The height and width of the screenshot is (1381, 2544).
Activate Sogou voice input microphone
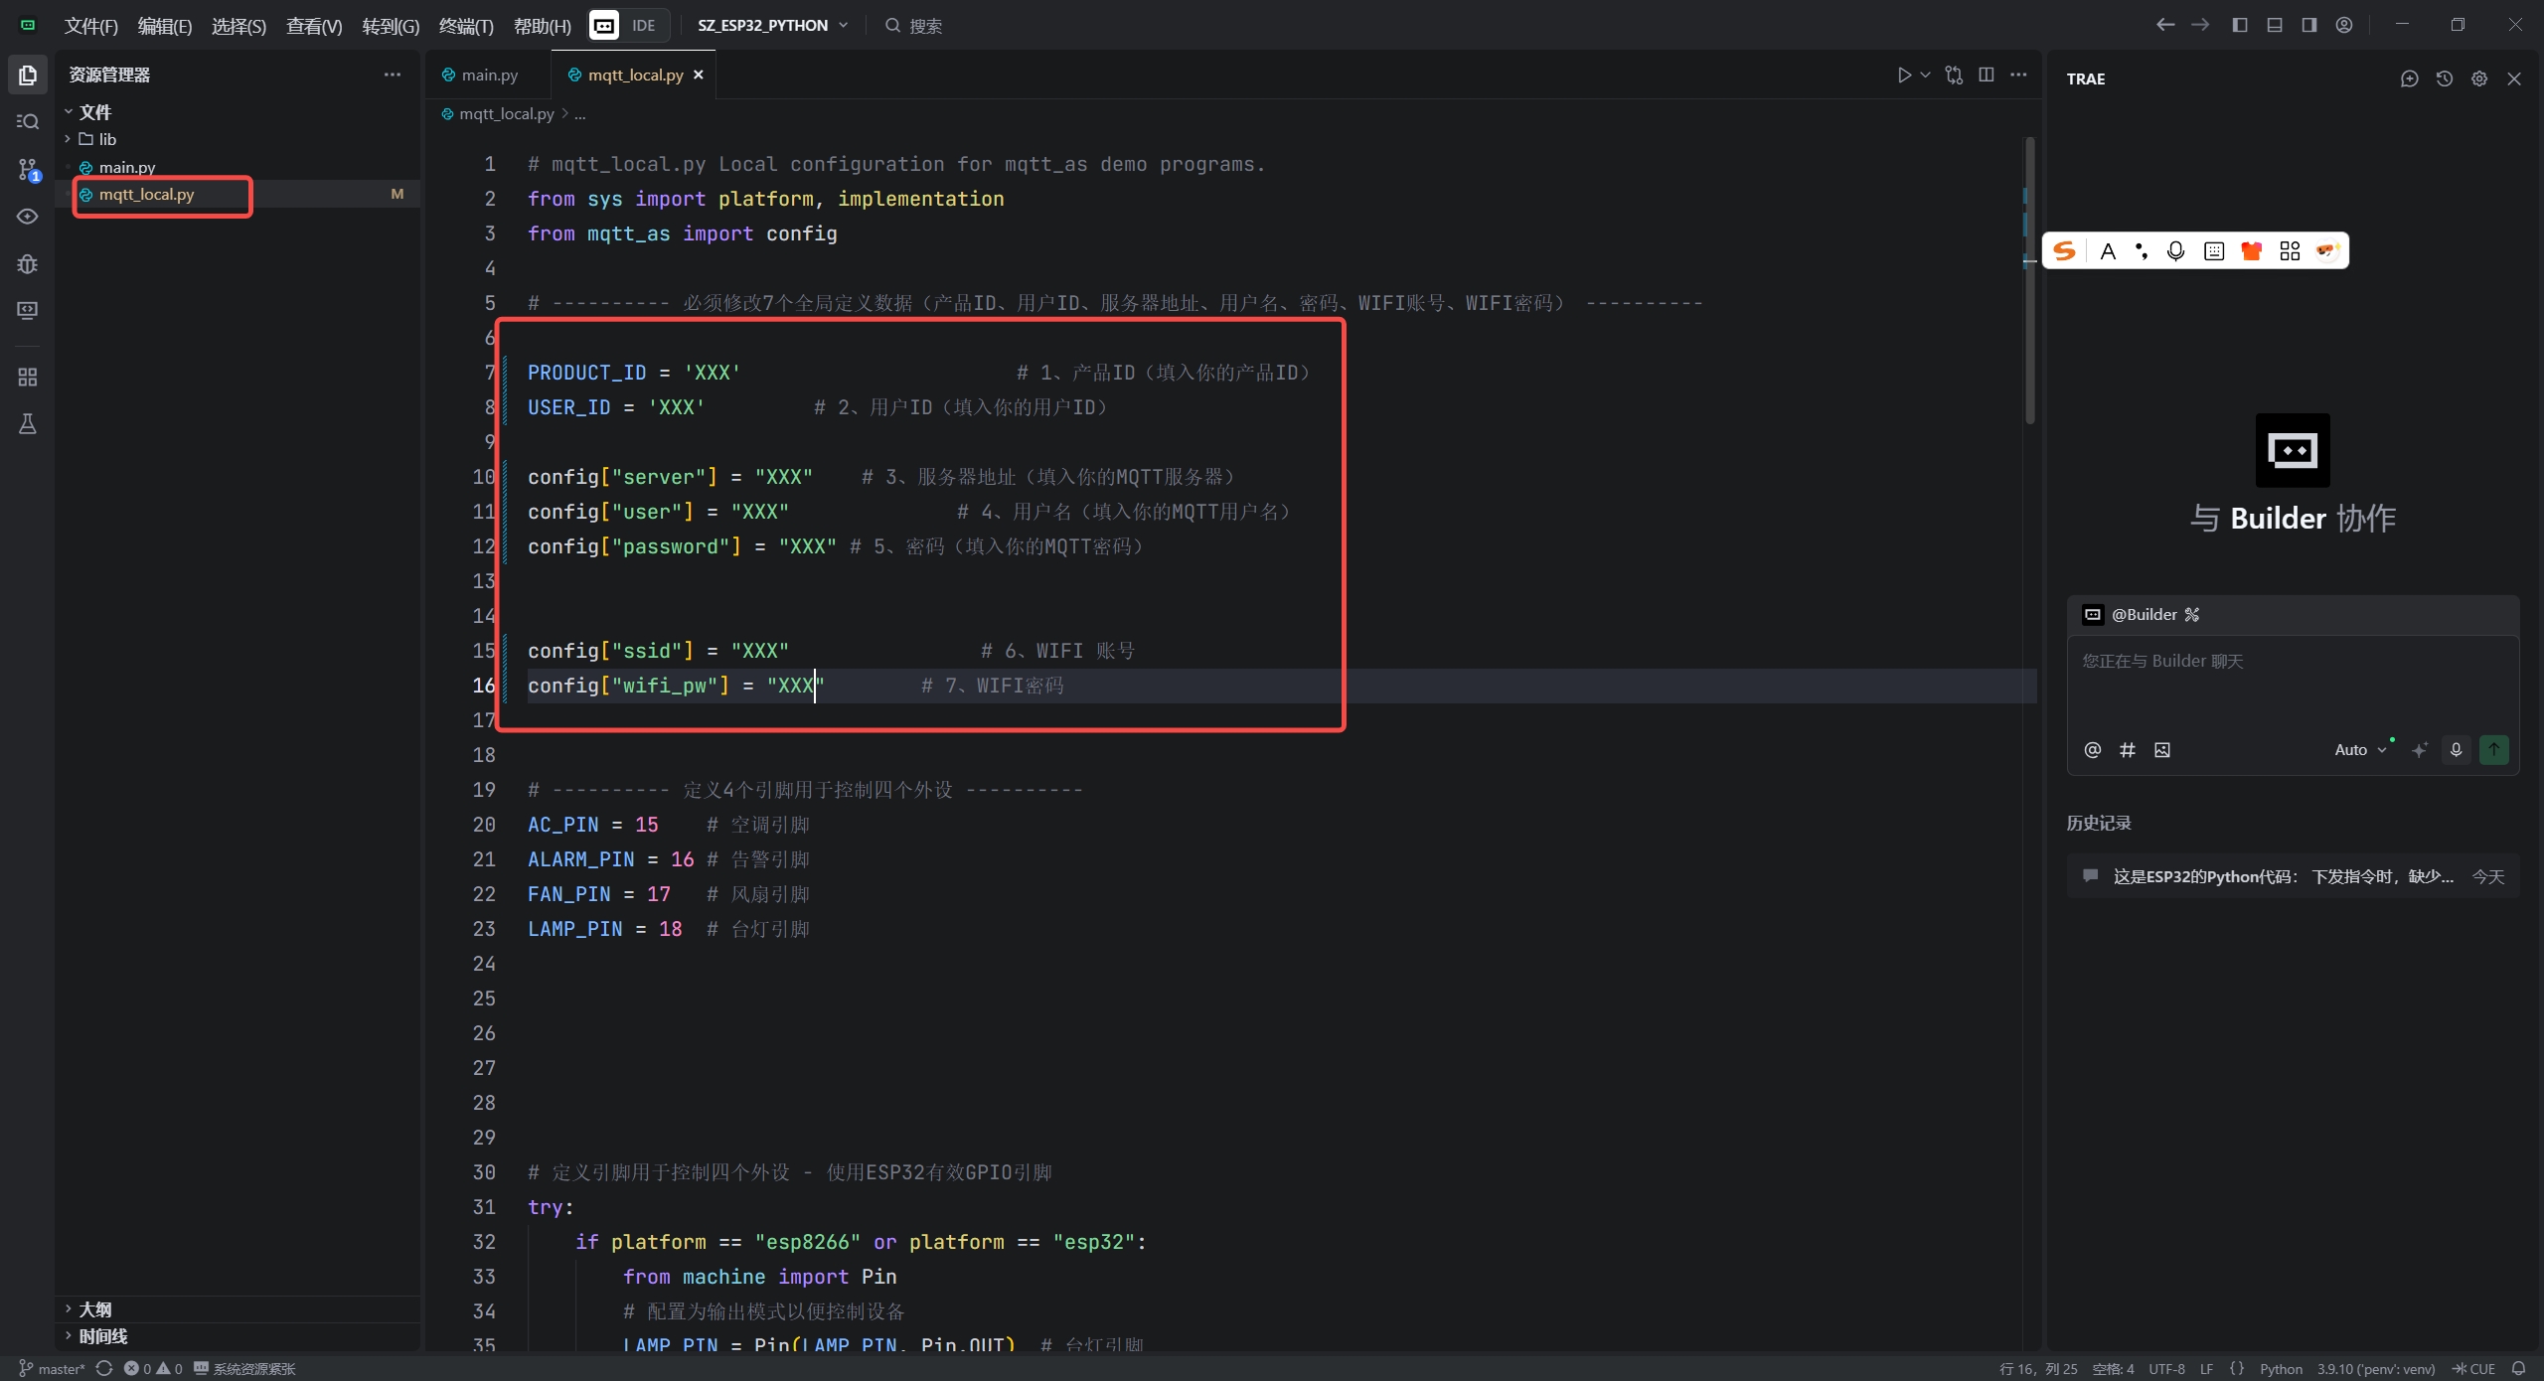click(x=2174, y=250)
